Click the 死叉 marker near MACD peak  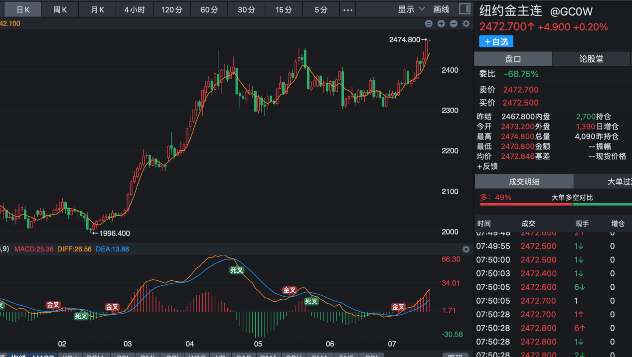pos(237,270)
